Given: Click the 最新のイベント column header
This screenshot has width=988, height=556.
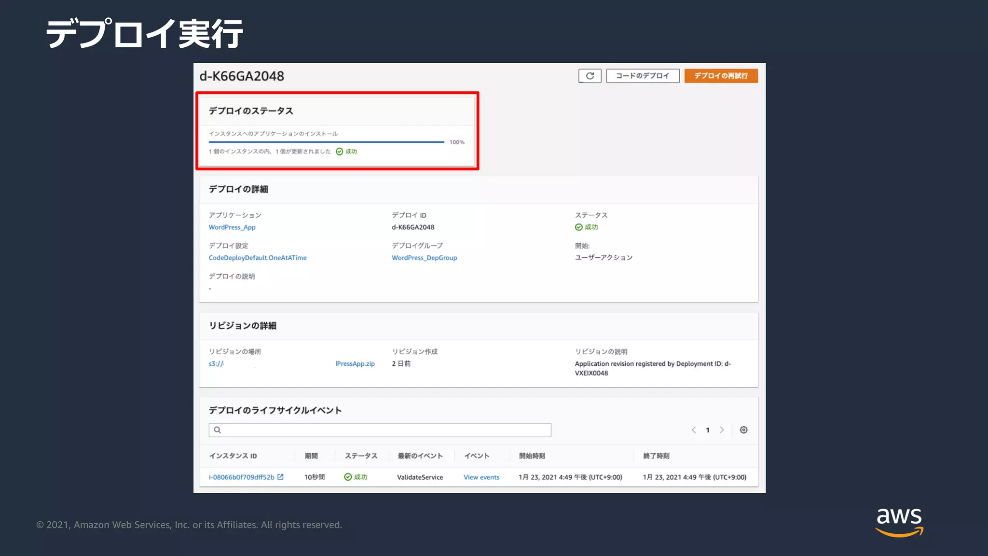Looking at the screenshot, I should tap(420, 456).
